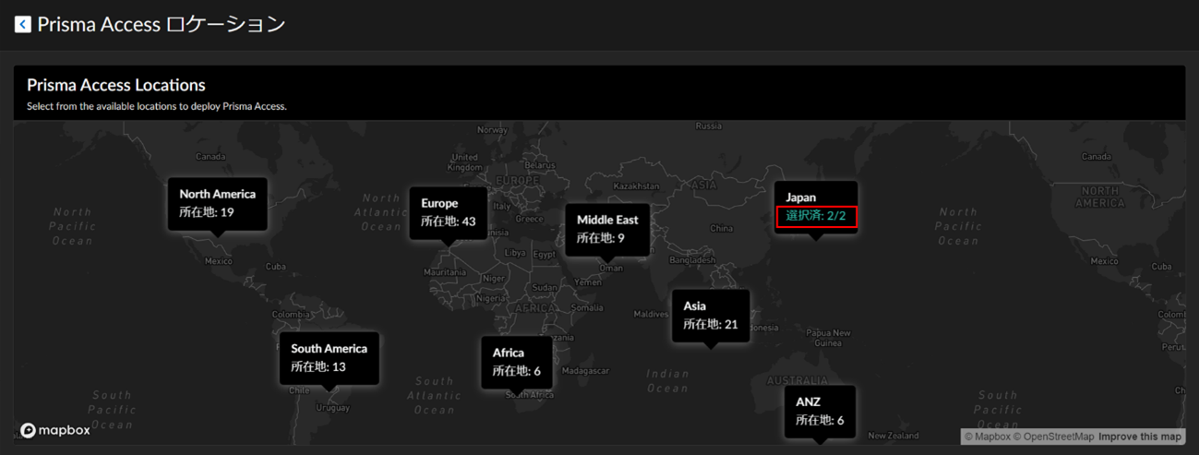Select the Japan region marker
1199x455 pixels.
pyautogui.click(x=816, y=208)
